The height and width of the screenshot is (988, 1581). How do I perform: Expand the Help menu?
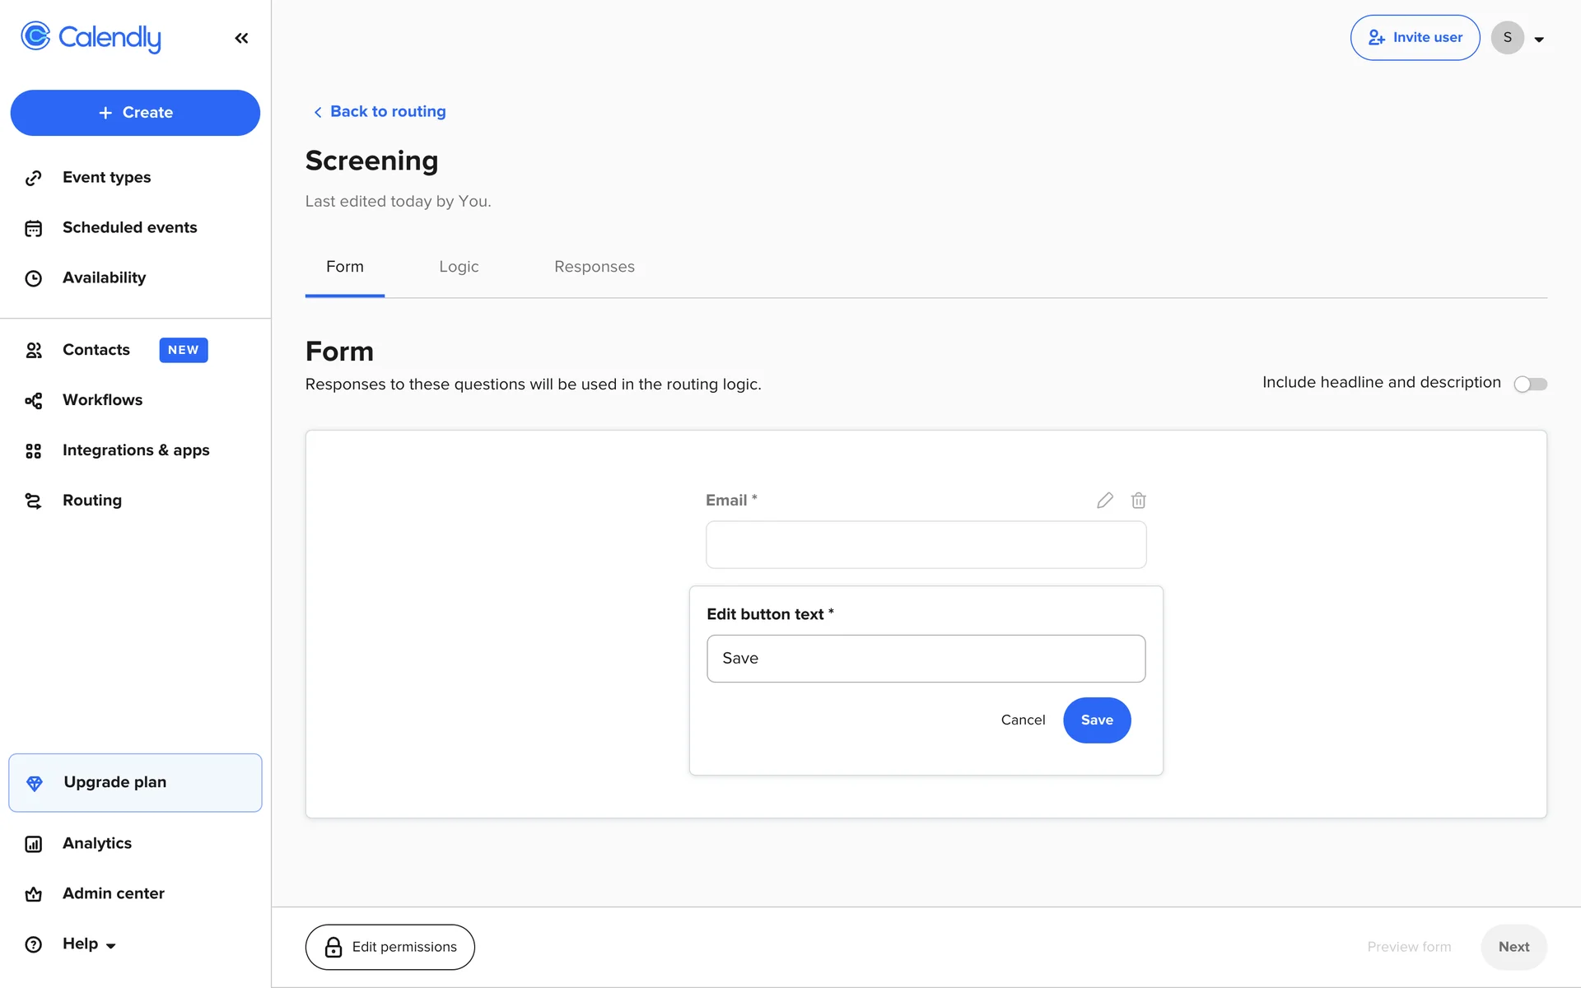tap(88, 944)
